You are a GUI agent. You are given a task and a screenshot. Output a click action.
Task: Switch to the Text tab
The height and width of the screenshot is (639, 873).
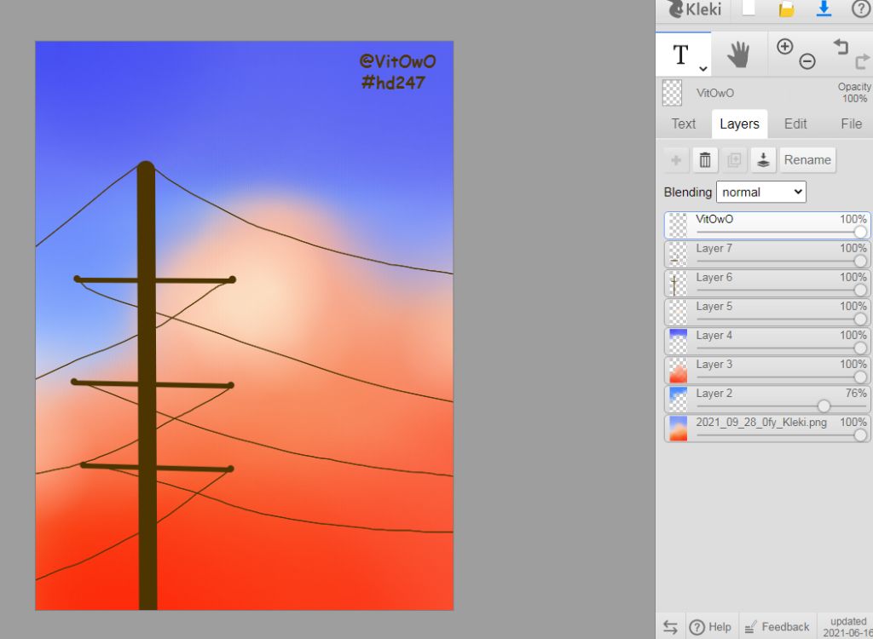pos(683,124)
